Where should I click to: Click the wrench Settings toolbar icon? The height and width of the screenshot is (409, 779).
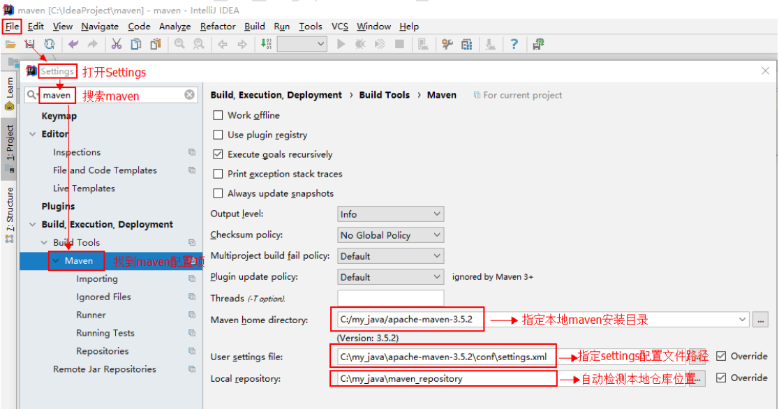coord(447,44)
